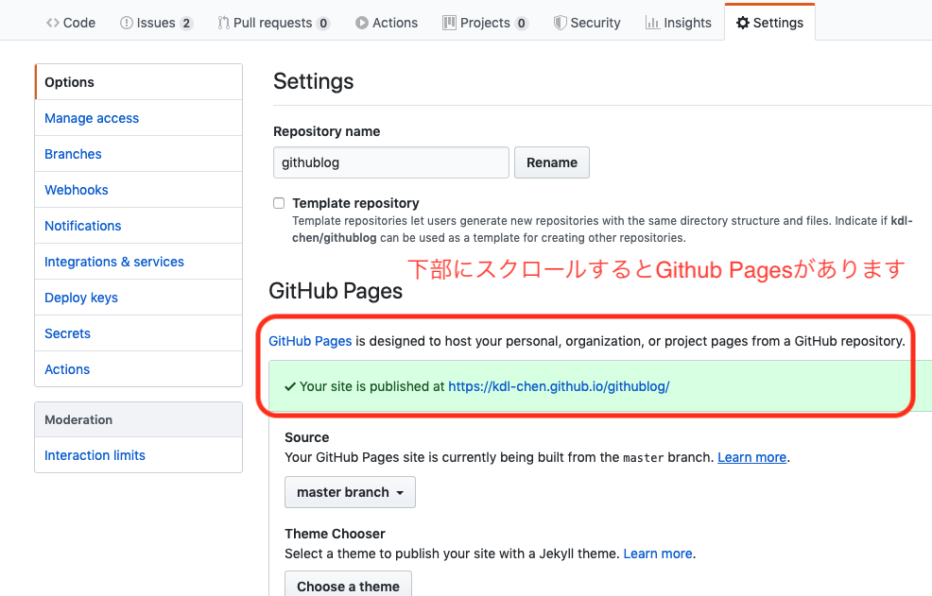The width and height of the screenshot is (932, 596).
Task: Open Notifications settings in sidebar
Action: (x=139, y=226)
